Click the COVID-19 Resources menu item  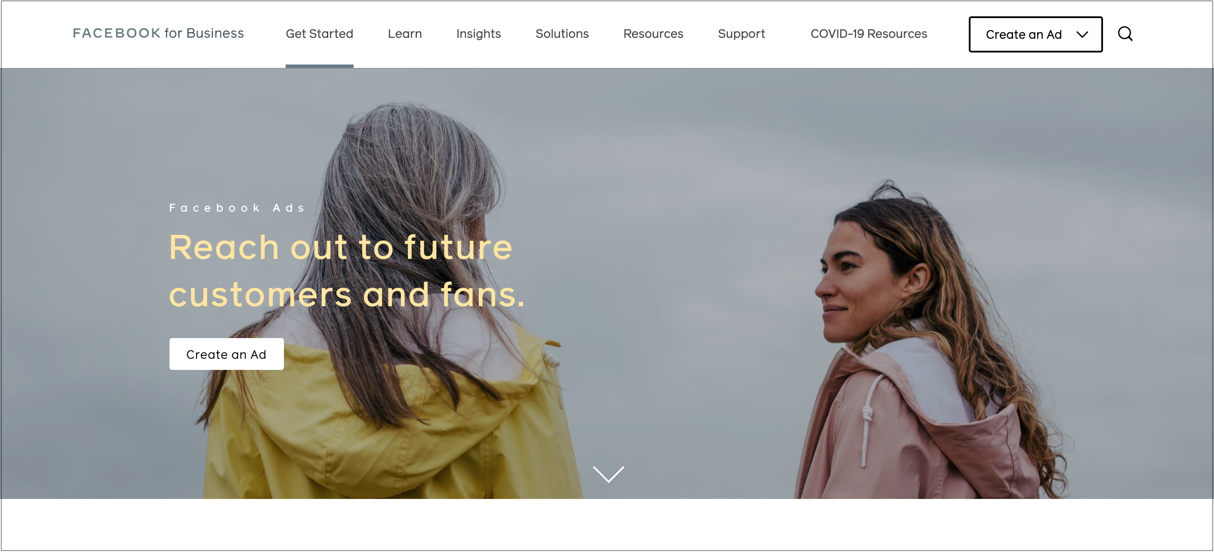868,34
